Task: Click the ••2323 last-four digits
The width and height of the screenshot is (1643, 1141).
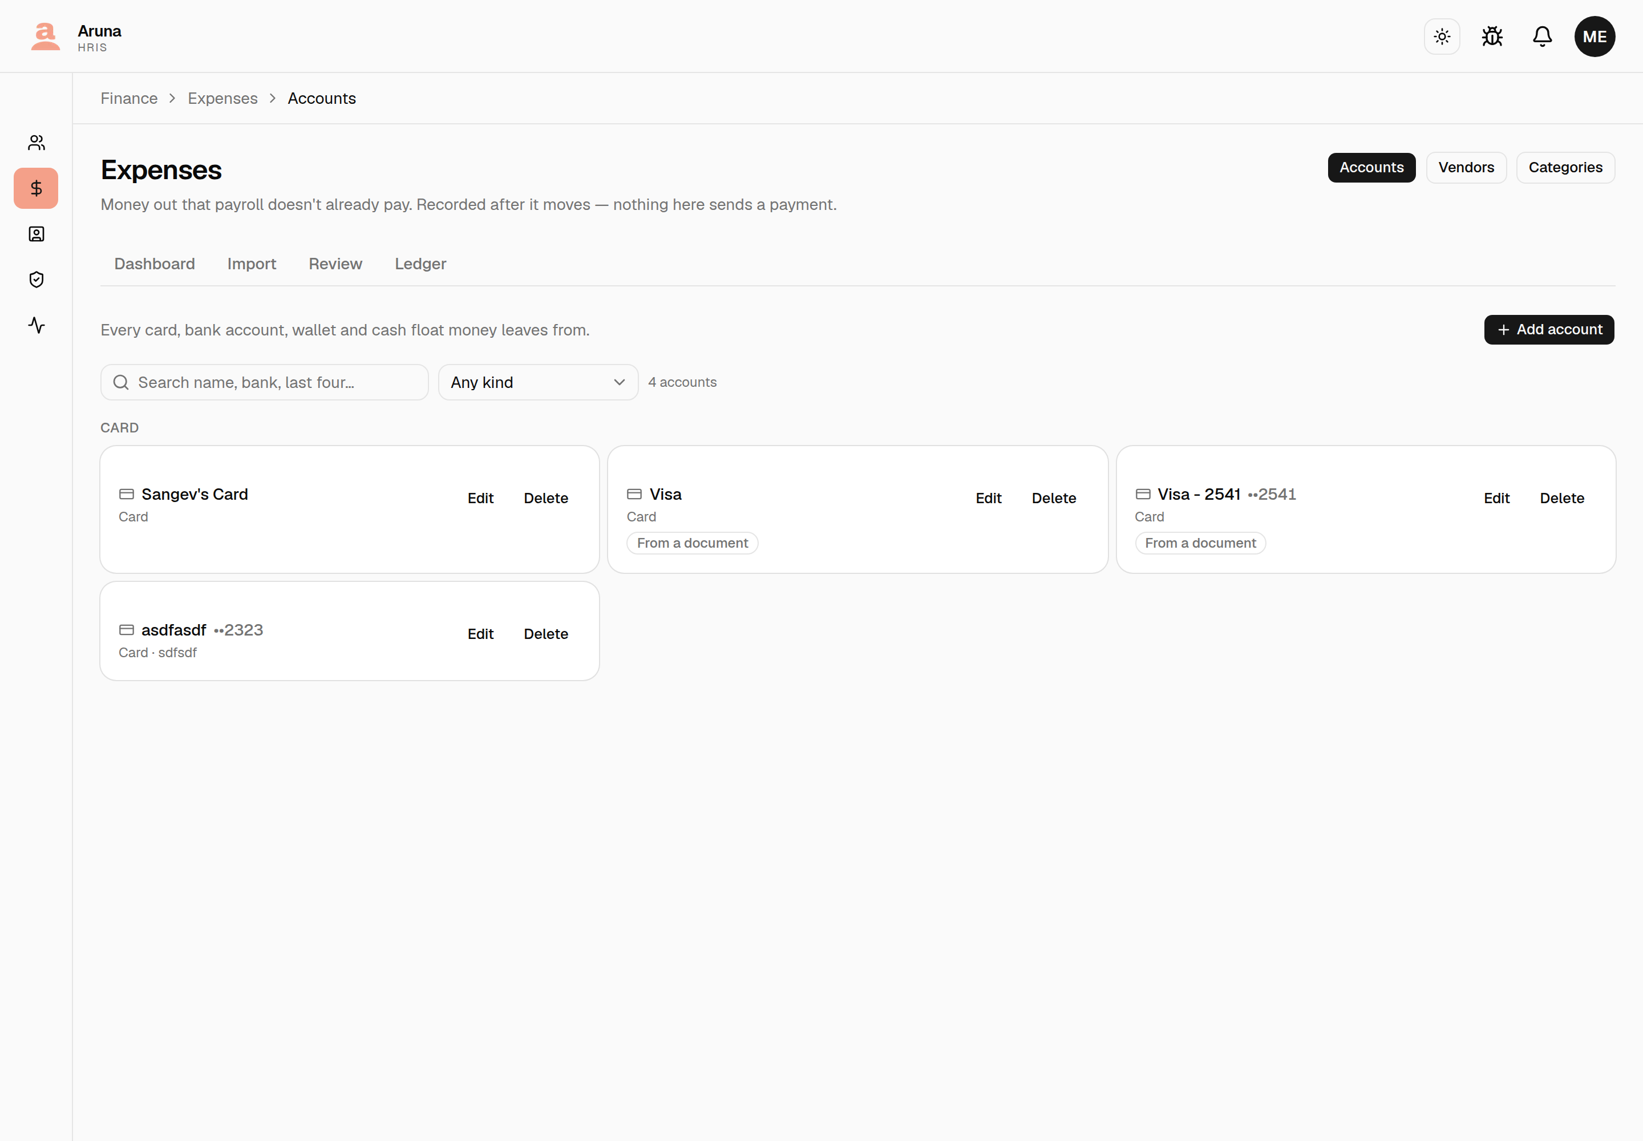Action: pyautogui.click(x=239, y=630)
